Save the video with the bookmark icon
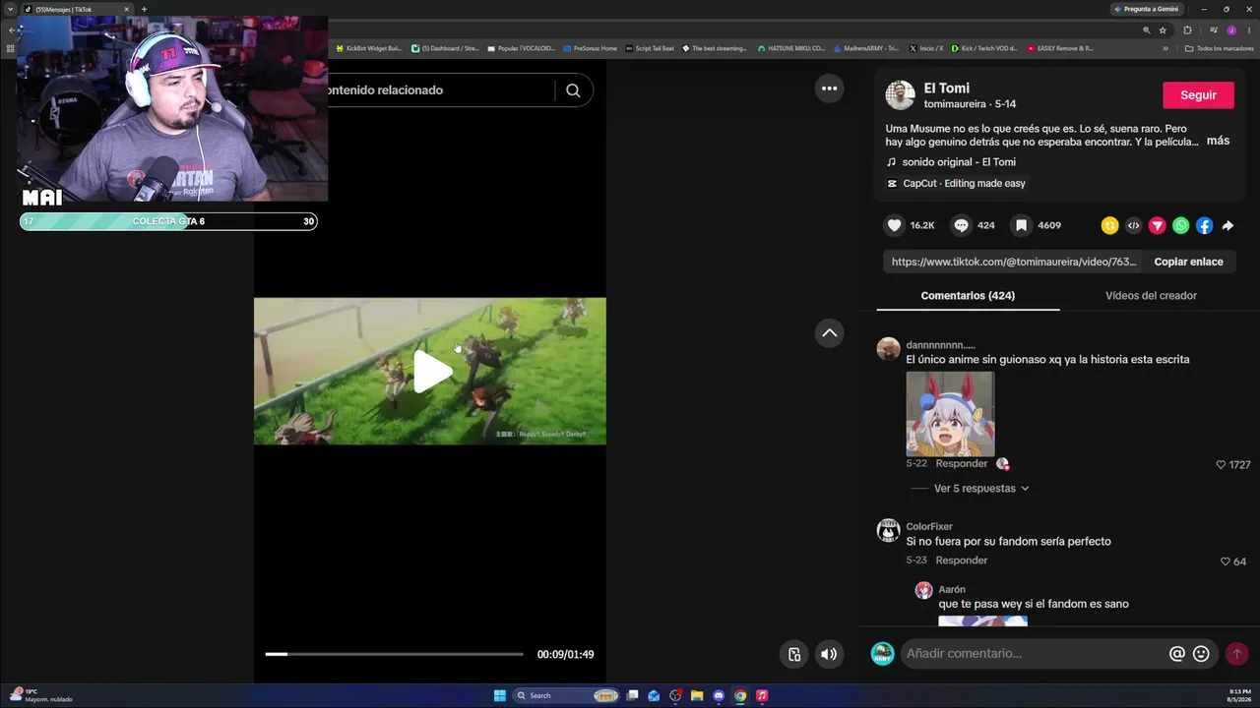The image size is (1260, 708). [1022, 225]
